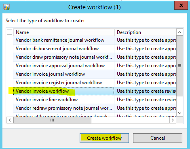This screenshot has width=190, height=149.
Task: Select Vendor bank remittance journal workflow
Action: pyautogui.click(x=63, y=40)
